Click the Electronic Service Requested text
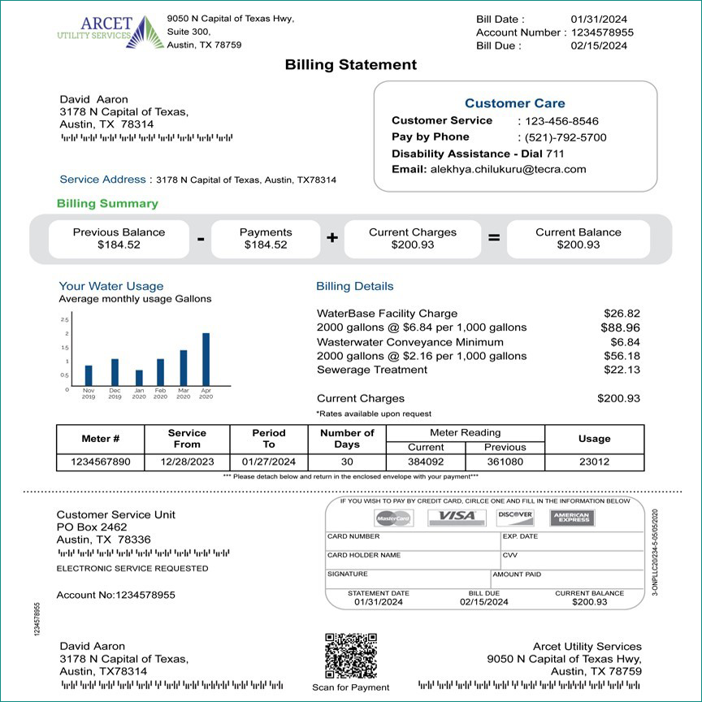This screenshot has height=702, width=702. click(x=132, y=569)
